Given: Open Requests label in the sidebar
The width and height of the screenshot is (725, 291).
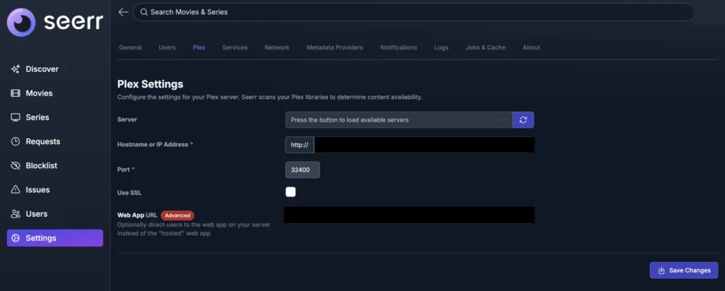Looking at the screenshot, I should point(43,141).
